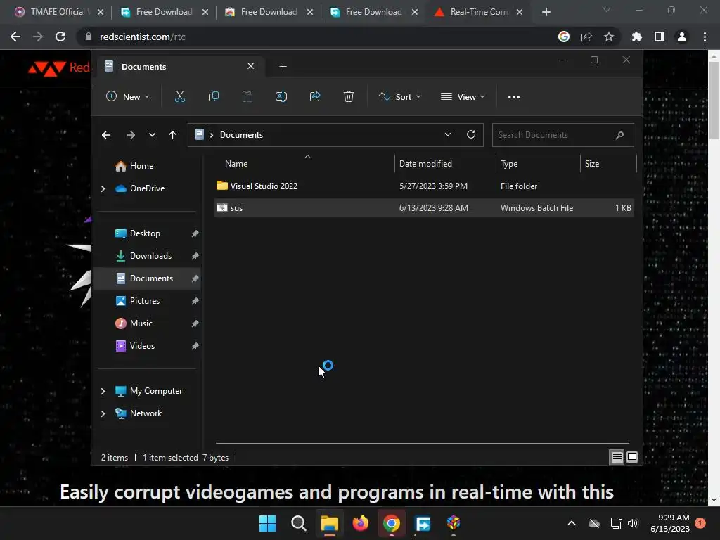Click the Delete trash can icon
This screenshot has width=720, height=540.
pyautogui.click(x=349, y=96)
